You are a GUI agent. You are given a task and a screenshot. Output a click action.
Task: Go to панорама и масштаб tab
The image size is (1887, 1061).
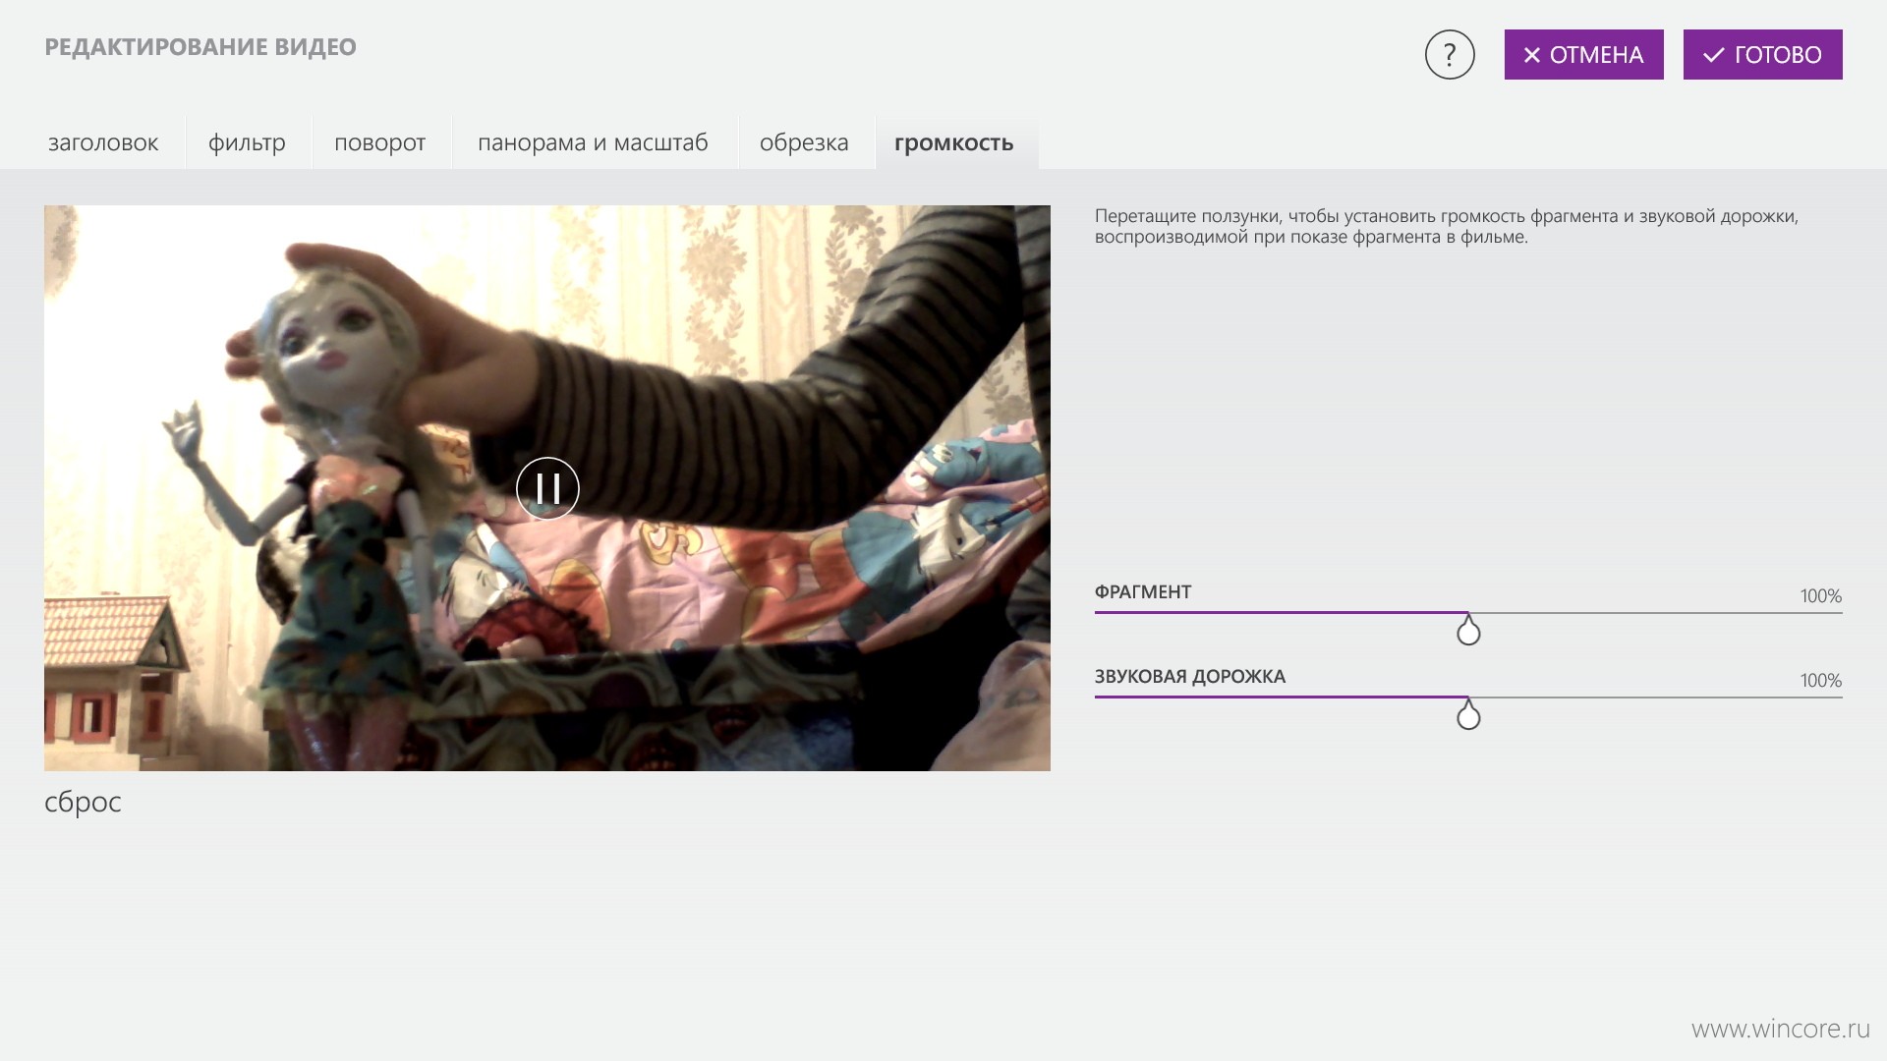click(593, 143)
